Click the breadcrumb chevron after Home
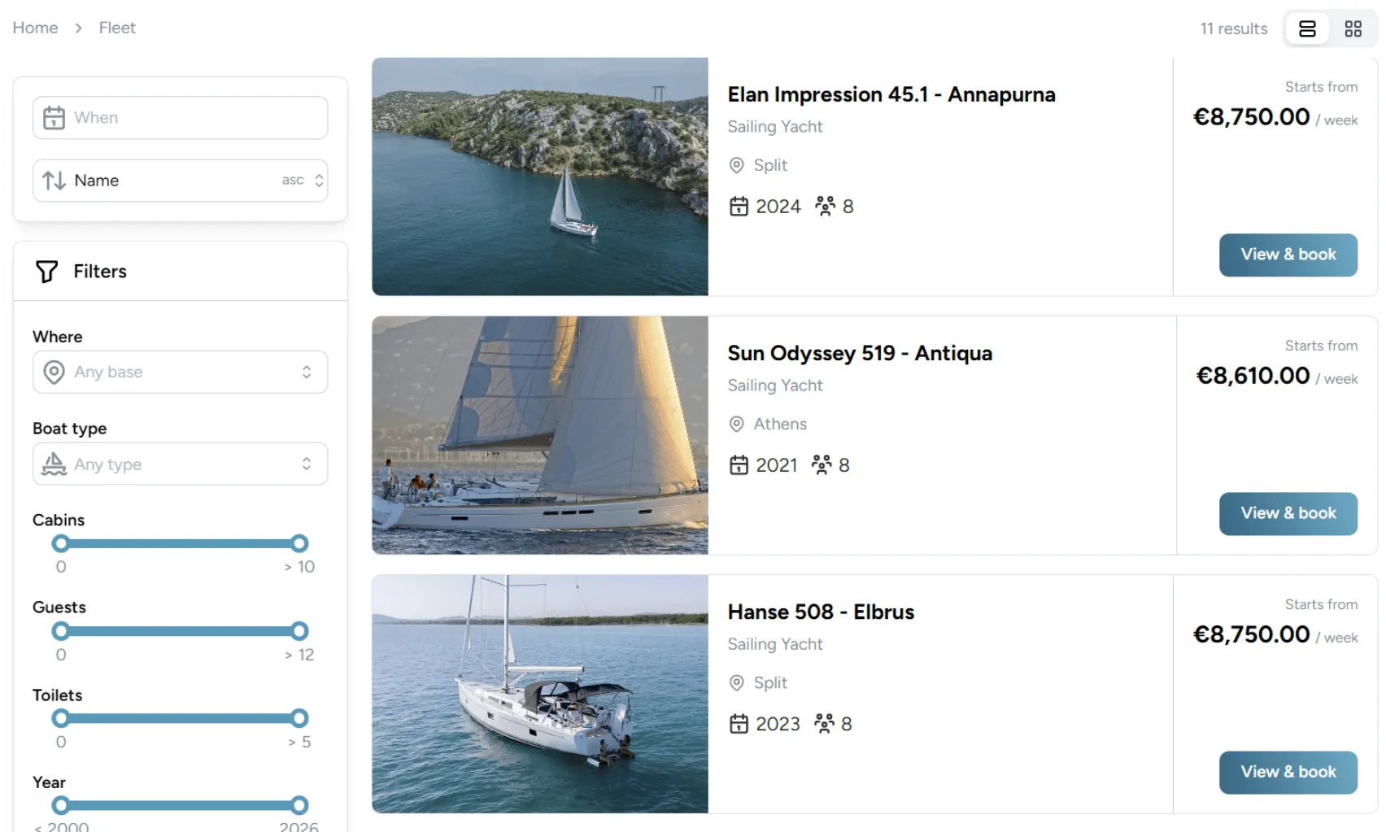The image size is (1386, 832). (78, 28)
